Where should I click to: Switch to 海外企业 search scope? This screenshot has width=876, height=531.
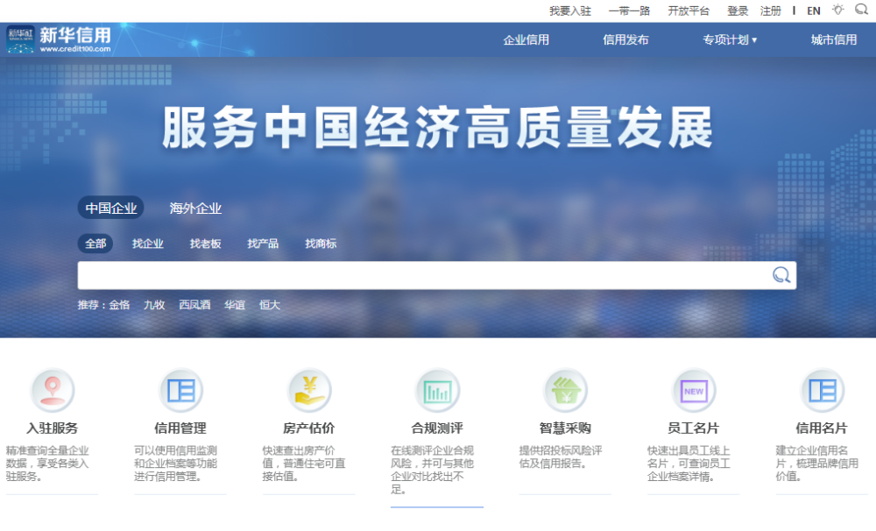click(195, 209)
